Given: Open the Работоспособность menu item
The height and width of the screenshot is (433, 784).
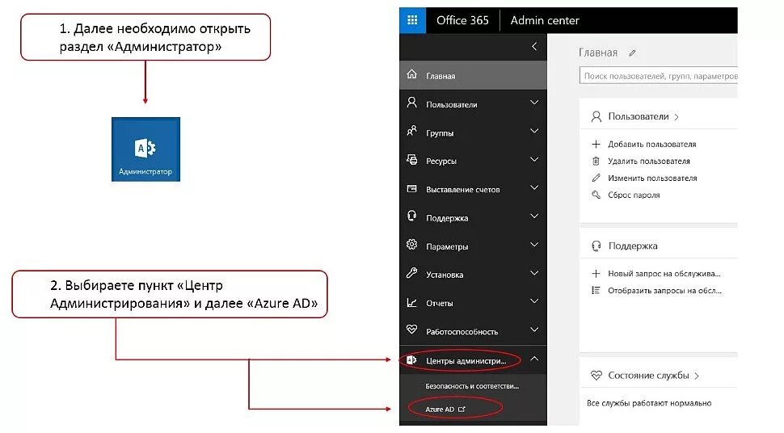Looking at the screenshot, I should 473,331.
